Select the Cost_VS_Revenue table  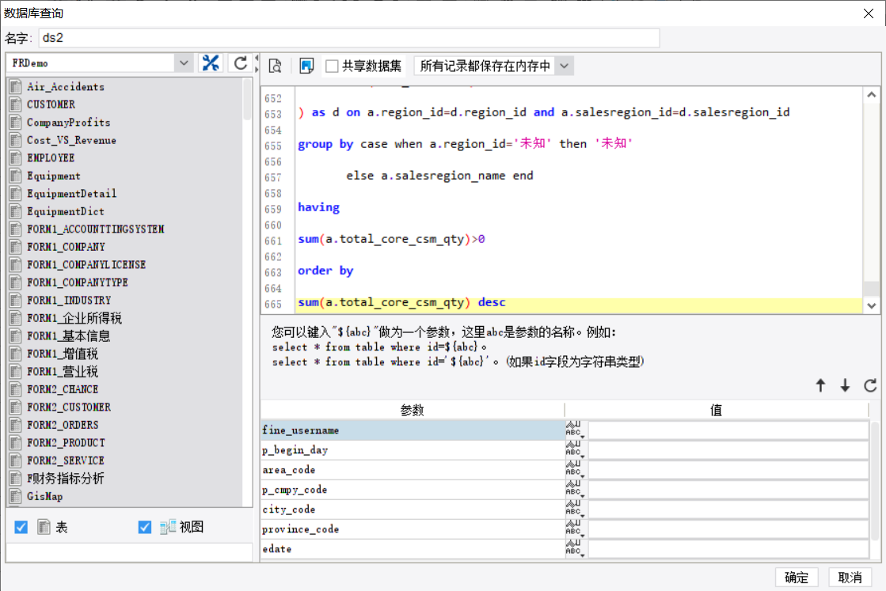(x=71, y=140)
